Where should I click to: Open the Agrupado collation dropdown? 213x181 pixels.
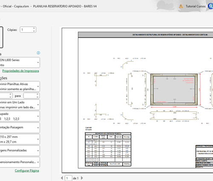(x=20, y=116)
